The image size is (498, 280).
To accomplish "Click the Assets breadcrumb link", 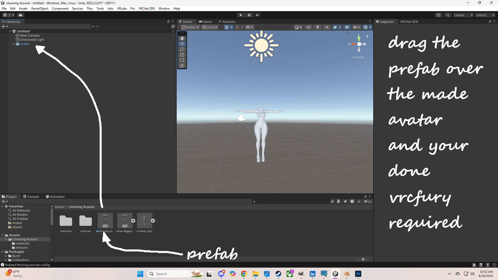I will point(59,207).
